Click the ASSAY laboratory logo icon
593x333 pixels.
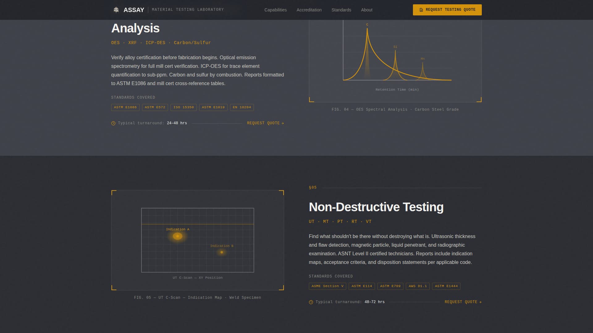tap(116, 10)
